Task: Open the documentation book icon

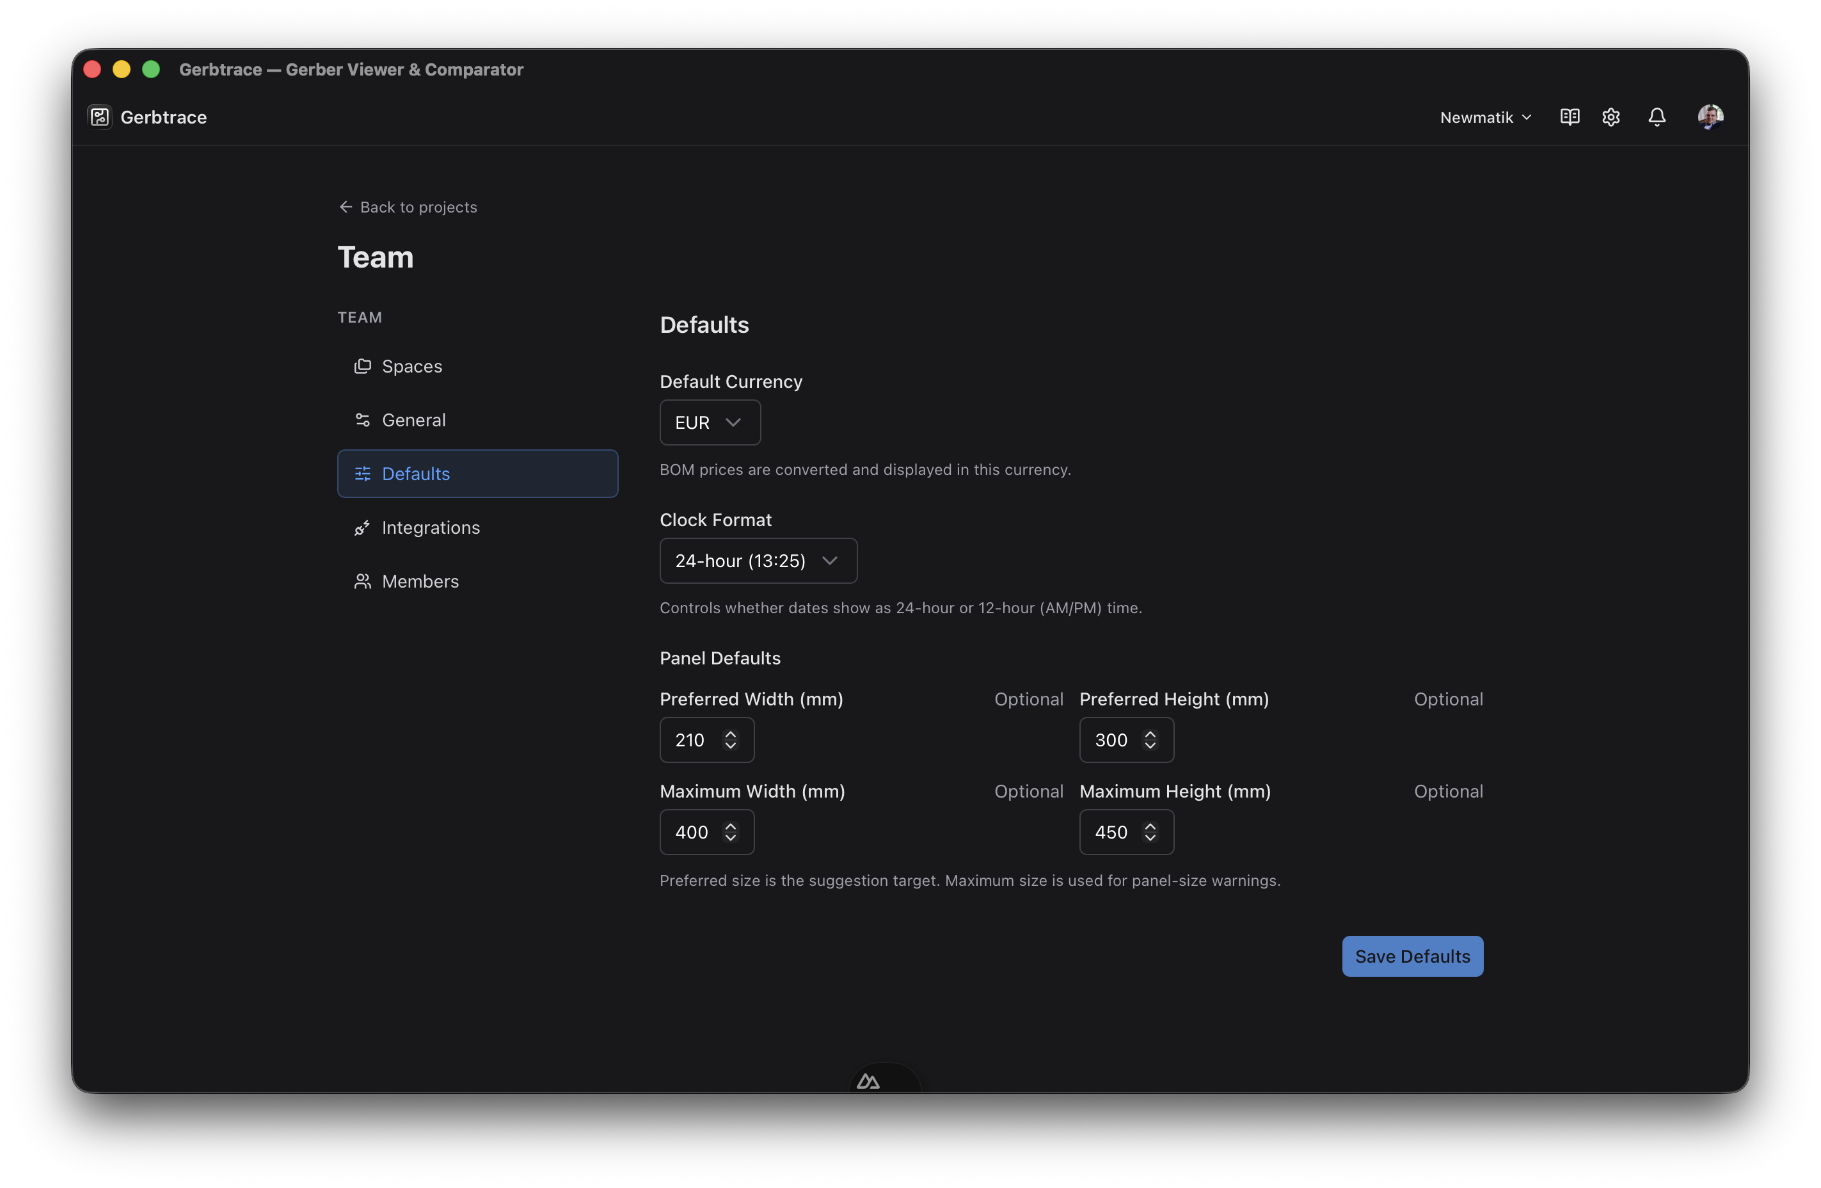Action: tap(1570, 117)
